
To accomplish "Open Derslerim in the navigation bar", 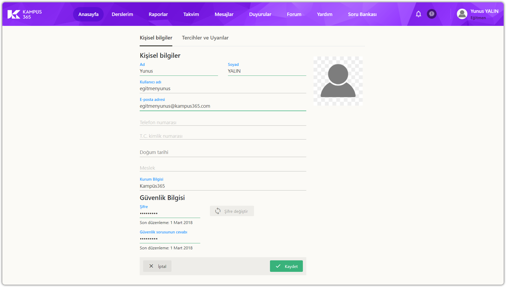I will (x=122, y=14).
